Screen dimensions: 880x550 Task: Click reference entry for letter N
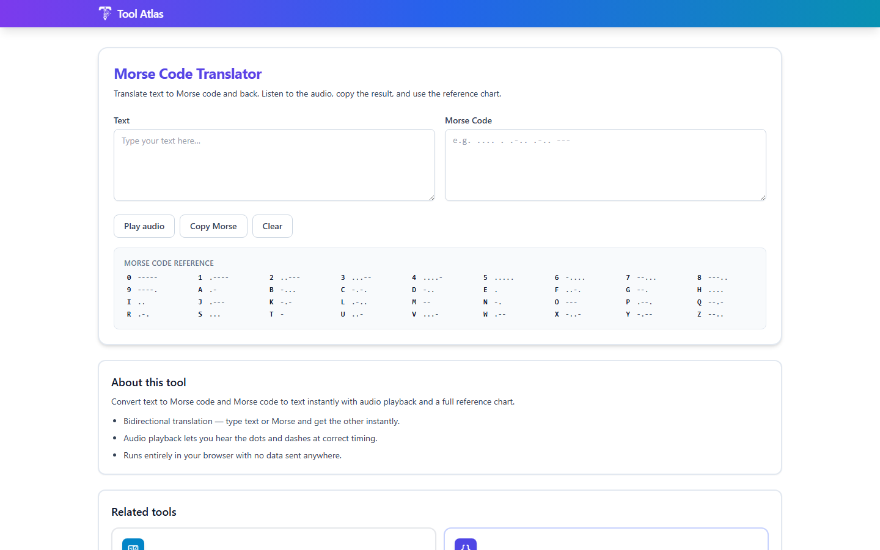point(493,302)
